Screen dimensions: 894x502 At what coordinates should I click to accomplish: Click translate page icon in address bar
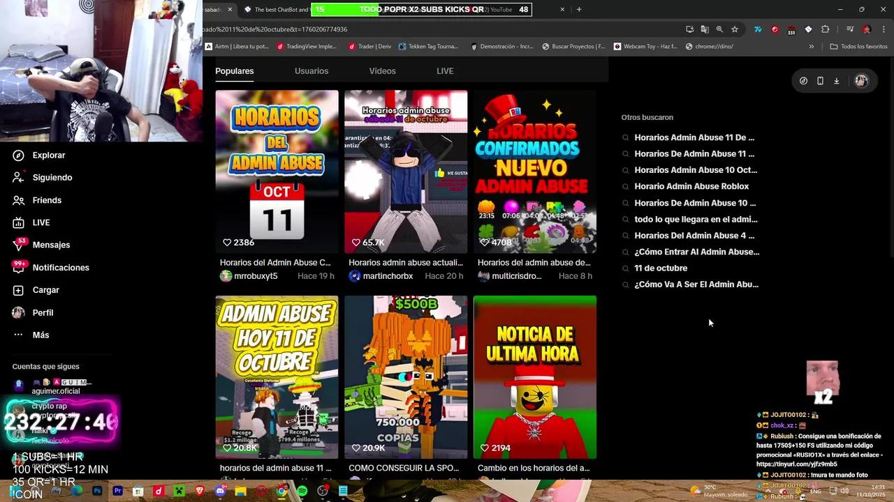click(705, 29)
